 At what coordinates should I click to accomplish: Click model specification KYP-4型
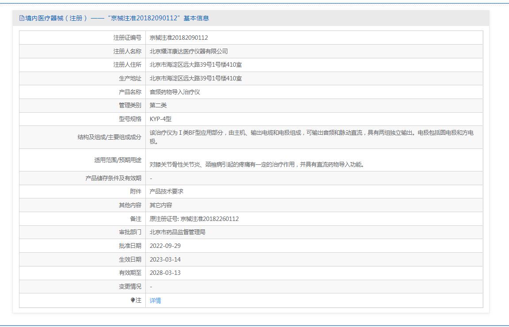click(160, 119)
